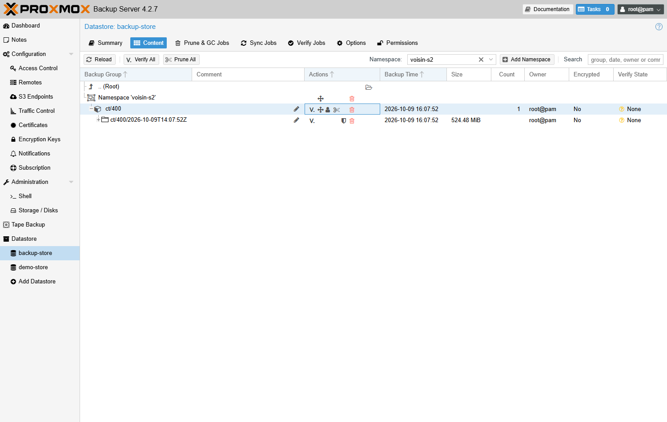Viewport: 667px width, 422px height.
Task: Delete namespace 'voisin-s2' via trash icon
Action: pos(352,99)
